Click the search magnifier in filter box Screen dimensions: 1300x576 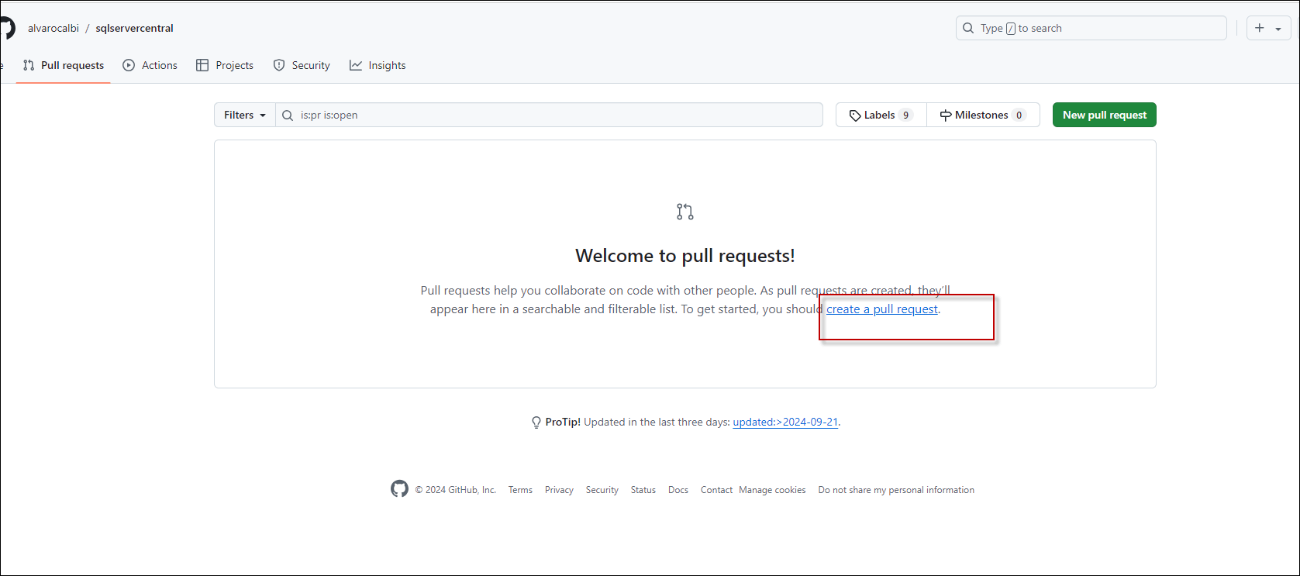(x=288, y=116)
